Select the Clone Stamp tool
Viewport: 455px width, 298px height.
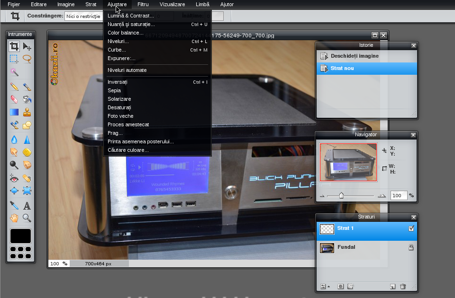pyautogui.click(x=27, y=112)
